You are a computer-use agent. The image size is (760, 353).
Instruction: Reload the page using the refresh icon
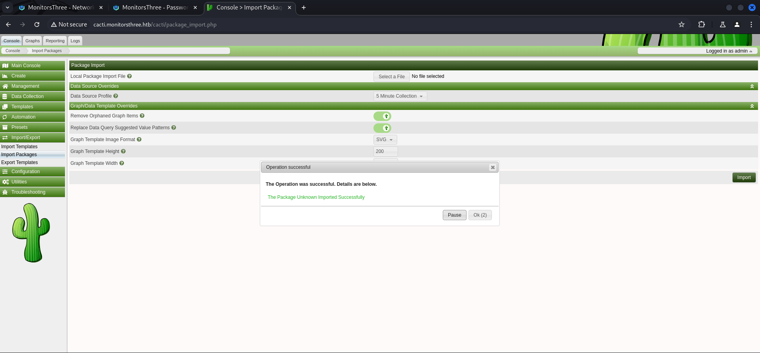[37, 25]
